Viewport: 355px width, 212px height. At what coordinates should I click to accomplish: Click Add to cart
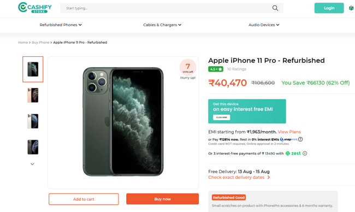tap(84, 199)
